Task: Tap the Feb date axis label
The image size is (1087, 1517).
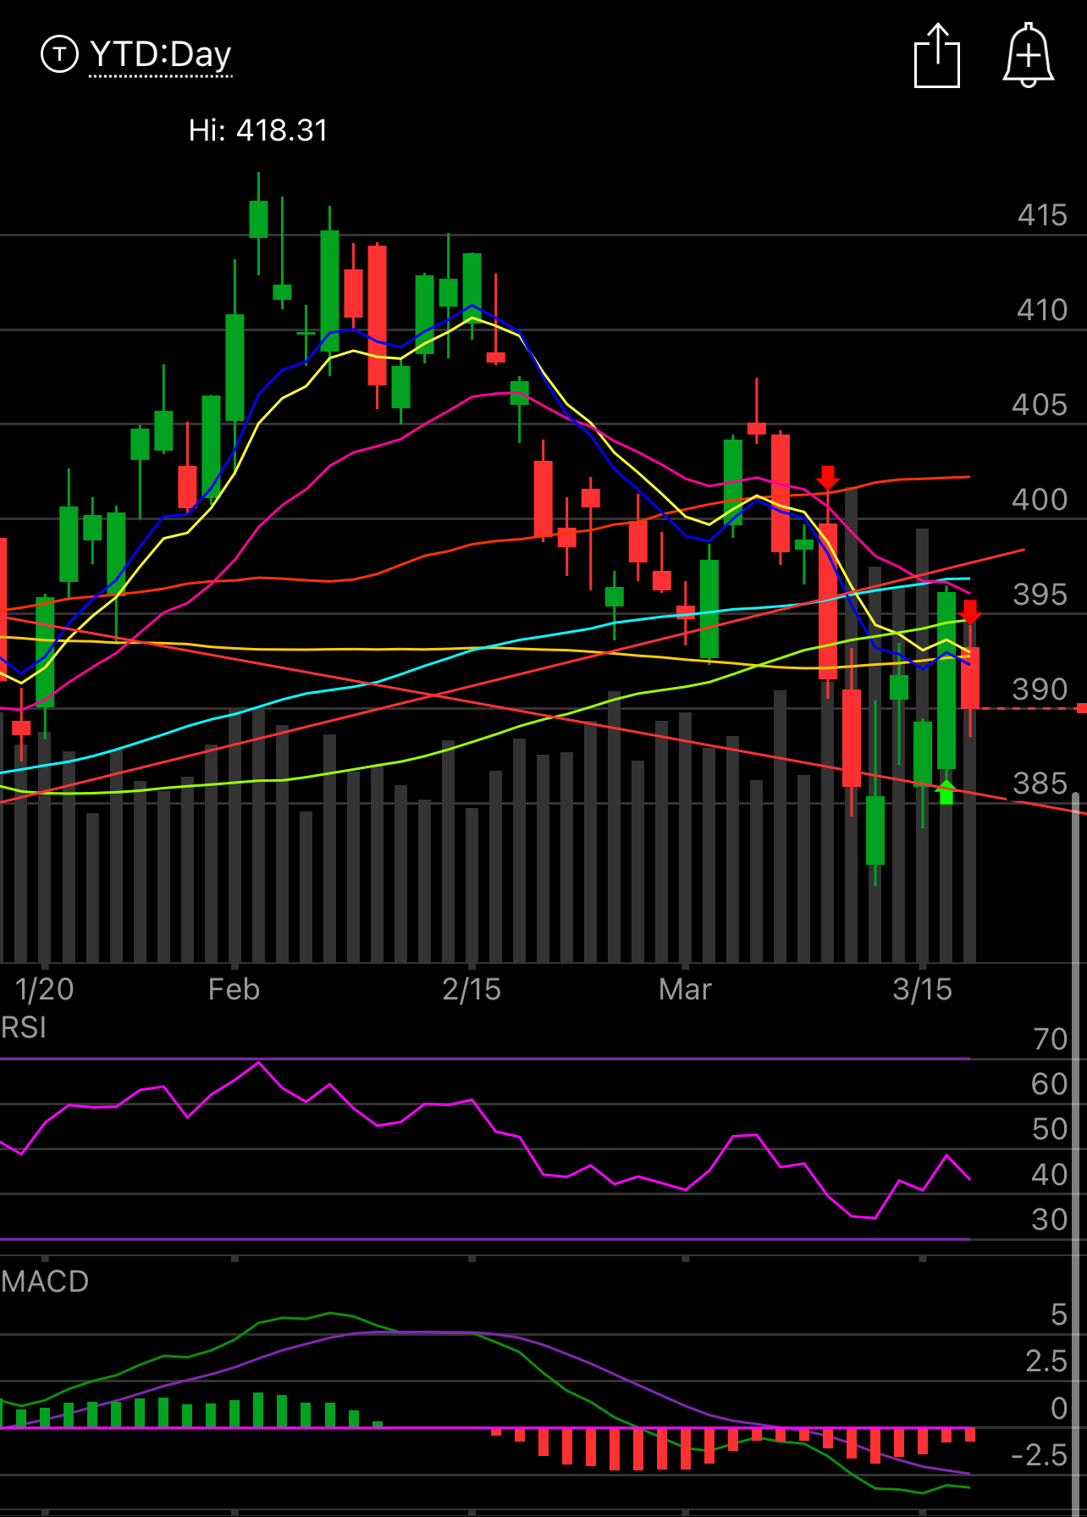Action: pos(234,989)
